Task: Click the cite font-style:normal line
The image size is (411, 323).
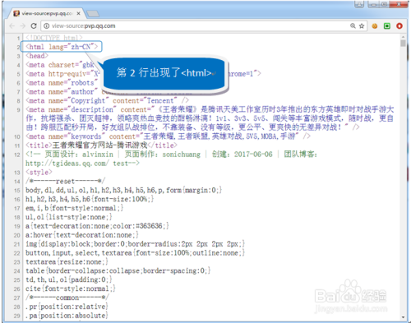Action: coord(71,288)
